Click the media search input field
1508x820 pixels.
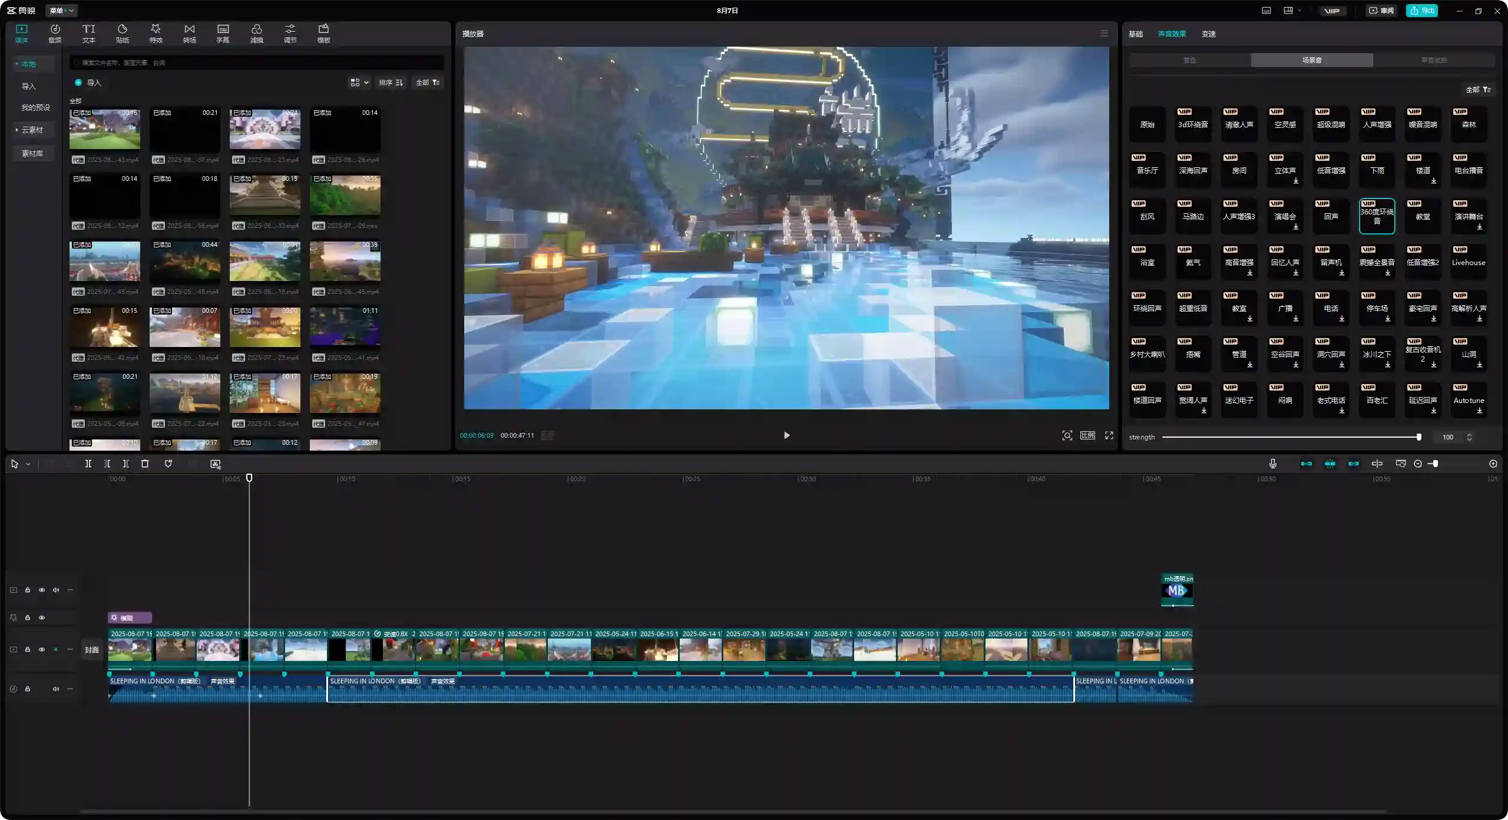coord(257,62)
